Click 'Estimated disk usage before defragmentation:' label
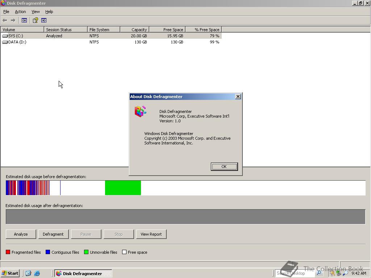 (x=46, y=177)
